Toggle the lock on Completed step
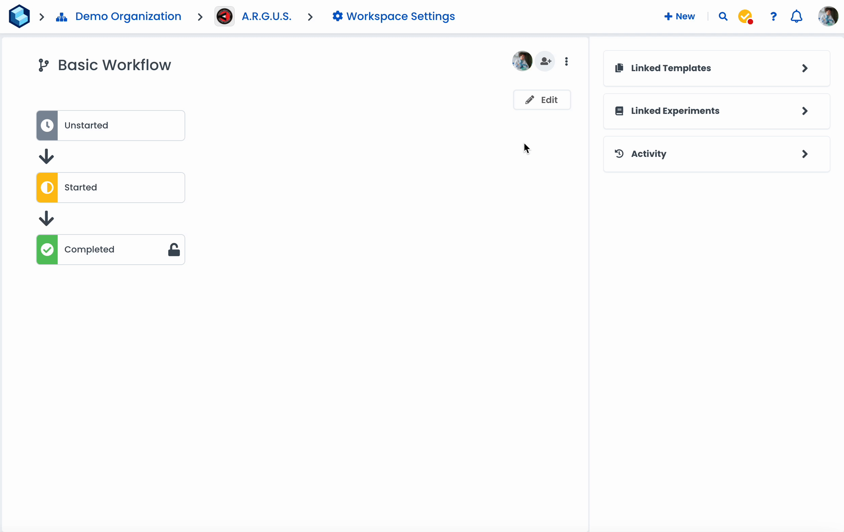Image resolution: width=844 pixels, height=532 pixels. [174, 250]
